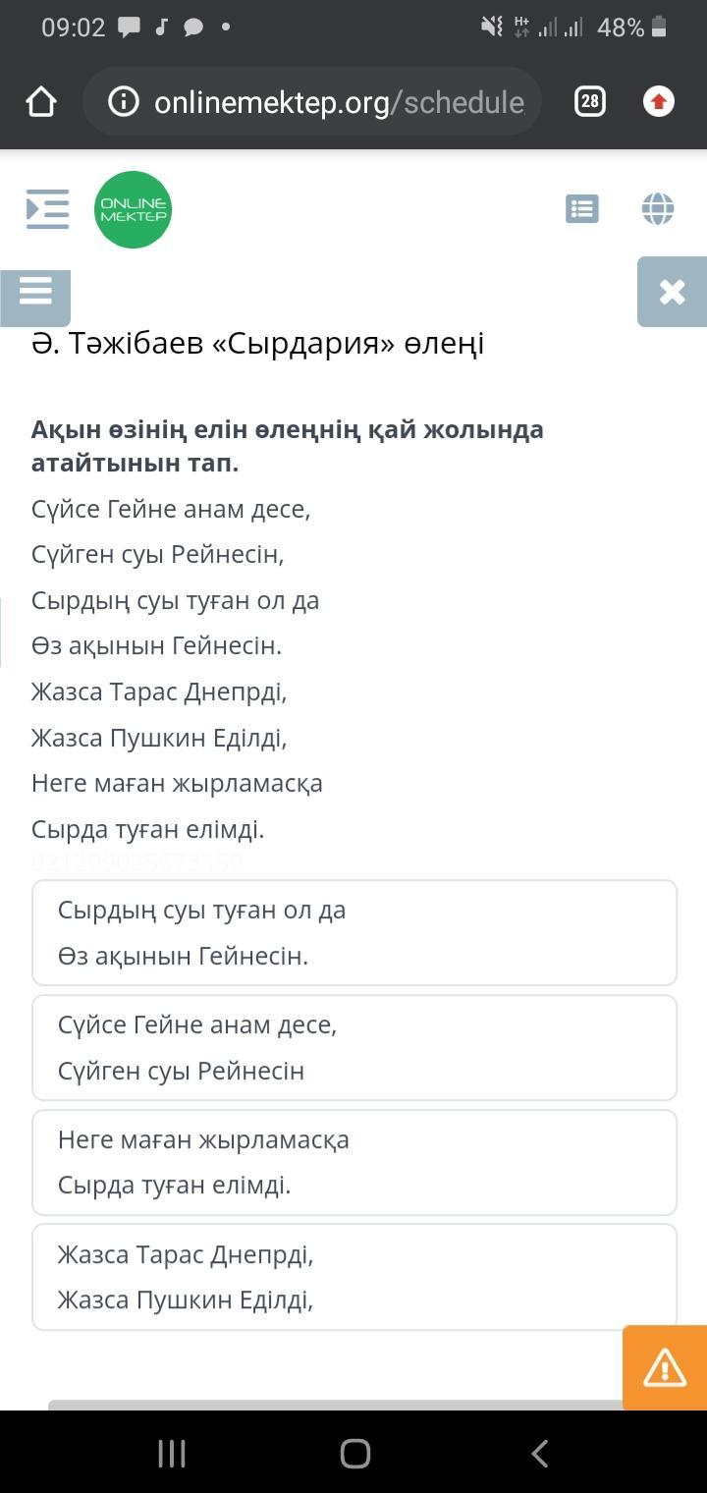The image size is (707, 1493).
Task: Tap the Android back navigation button
Action: point(538,1453)
